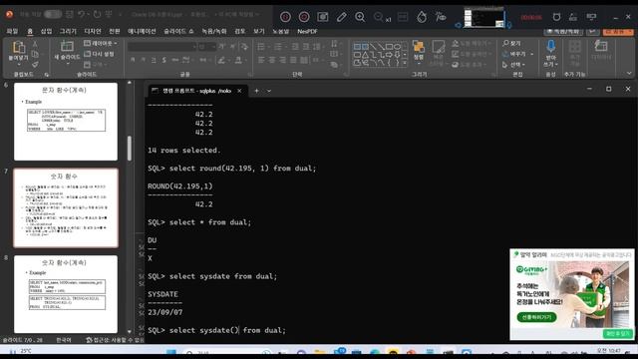
Task: Click the Copy icon in clipboard group
Action: pyautogui.click(x=35, y=54)
